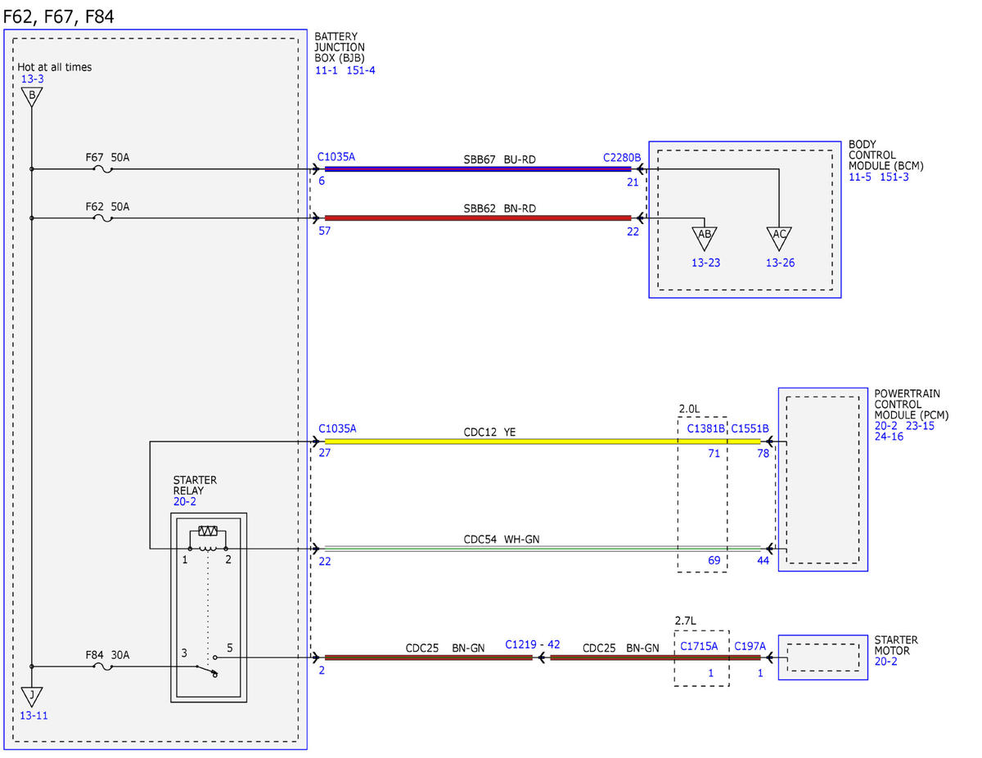Click connector C1551B label
Image resolution: width=982 pixels, height=758 pixels.
750,428
